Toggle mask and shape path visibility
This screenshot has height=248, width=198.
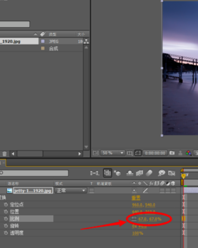point(138,153)
